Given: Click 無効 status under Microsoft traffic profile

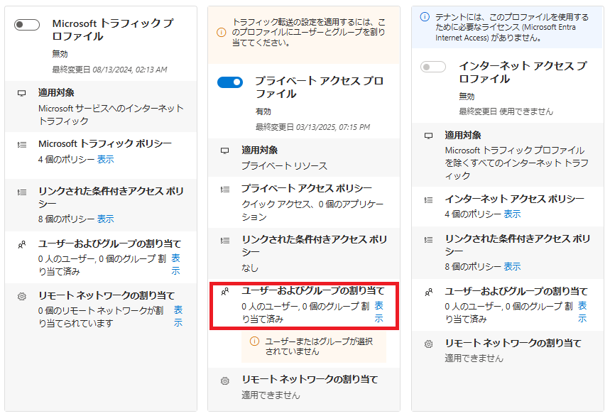Looking at the screenshot, I should (60, 54).
